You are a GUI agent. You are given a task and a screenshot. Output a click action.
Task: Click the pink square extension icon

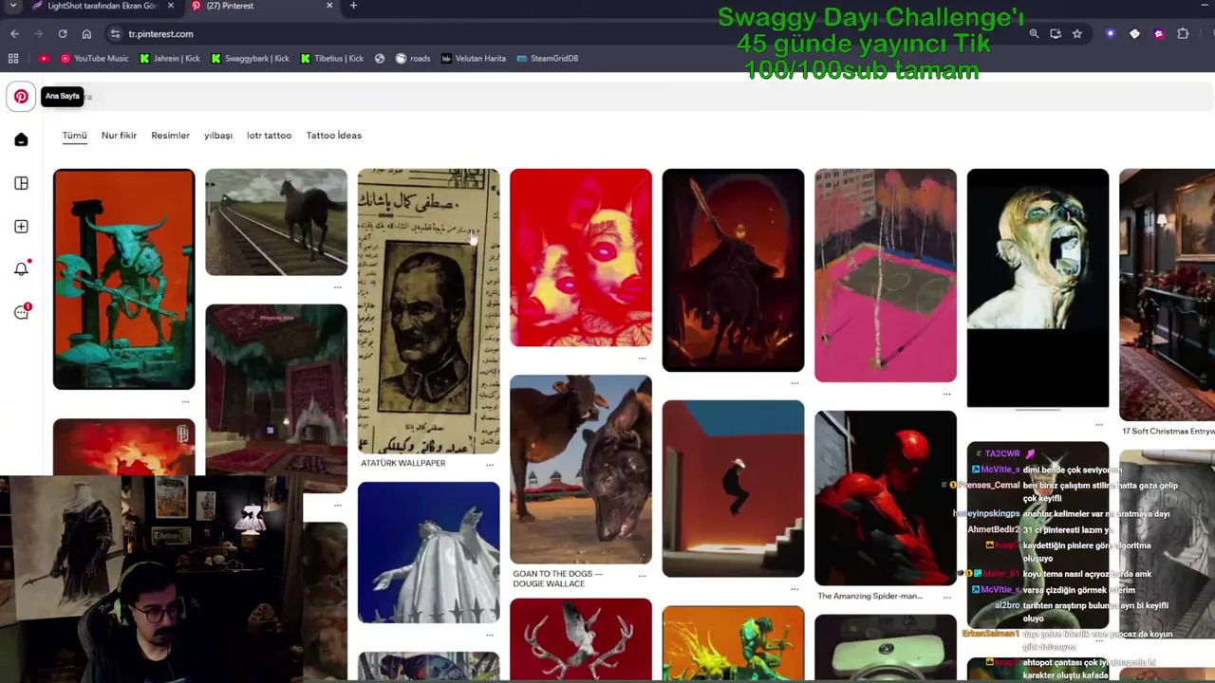(1159, 33)
